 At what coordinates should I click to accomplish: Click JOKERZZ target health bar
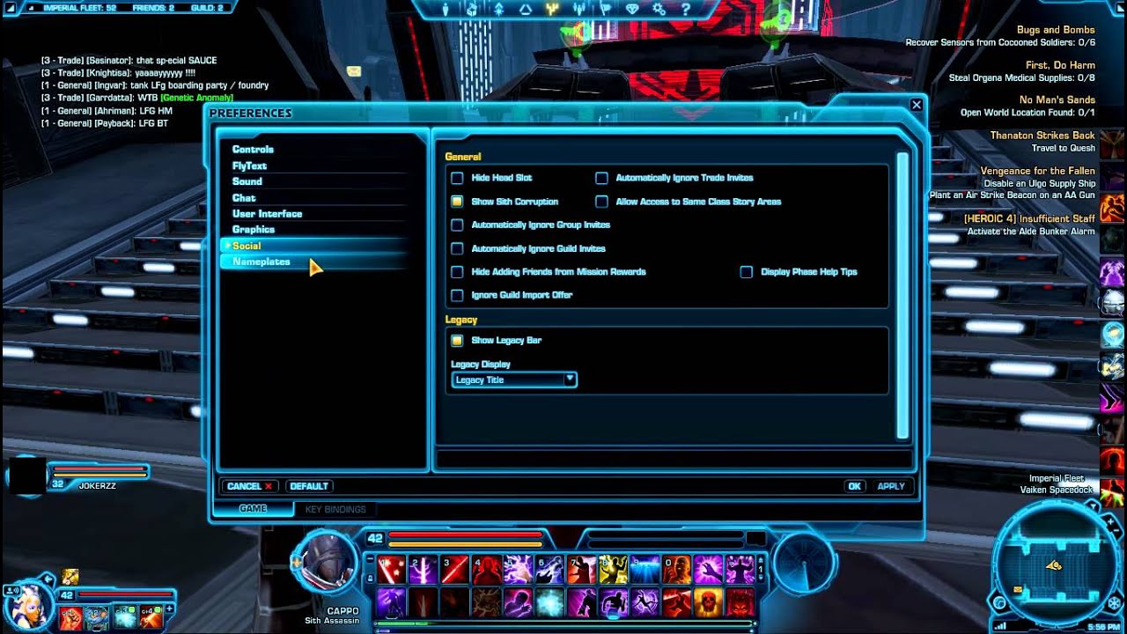point(99,470)
